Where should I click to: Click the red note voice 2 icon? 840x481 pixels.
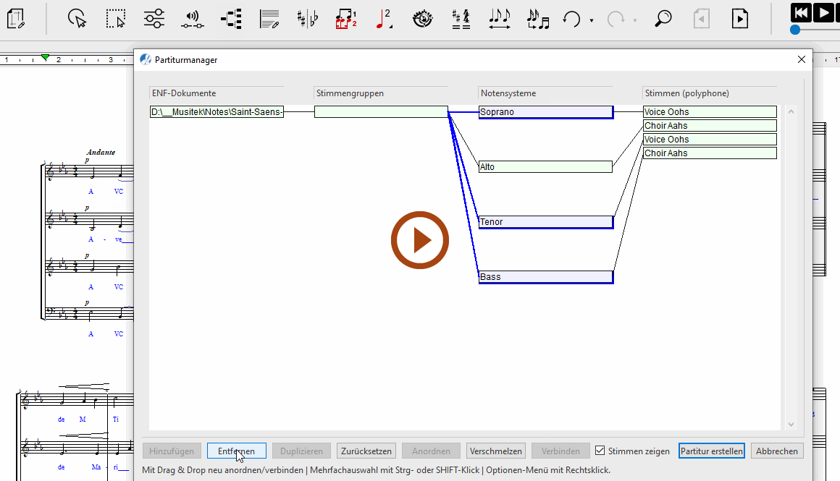click(384, 19)
